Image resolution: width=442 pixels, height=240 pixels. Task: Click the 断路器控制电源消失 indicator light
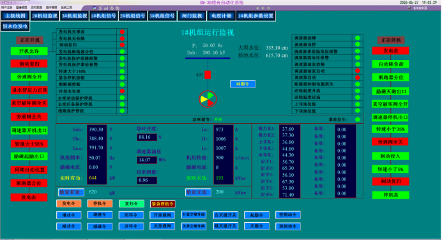click(358, 84)
